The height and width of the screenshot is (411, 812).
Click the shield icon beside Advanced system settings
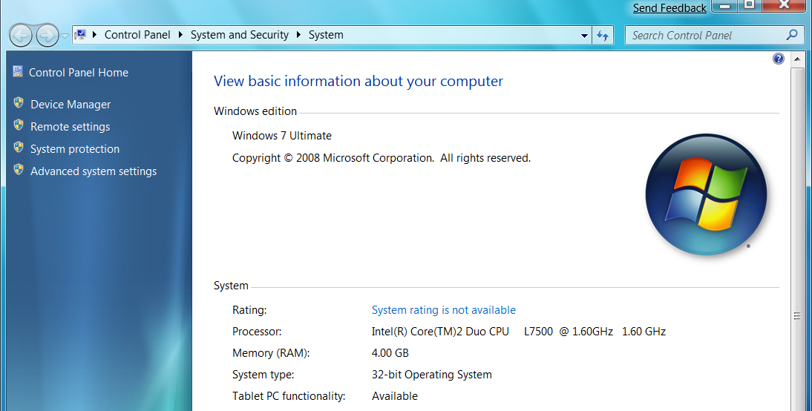click(x=19, y=170)
